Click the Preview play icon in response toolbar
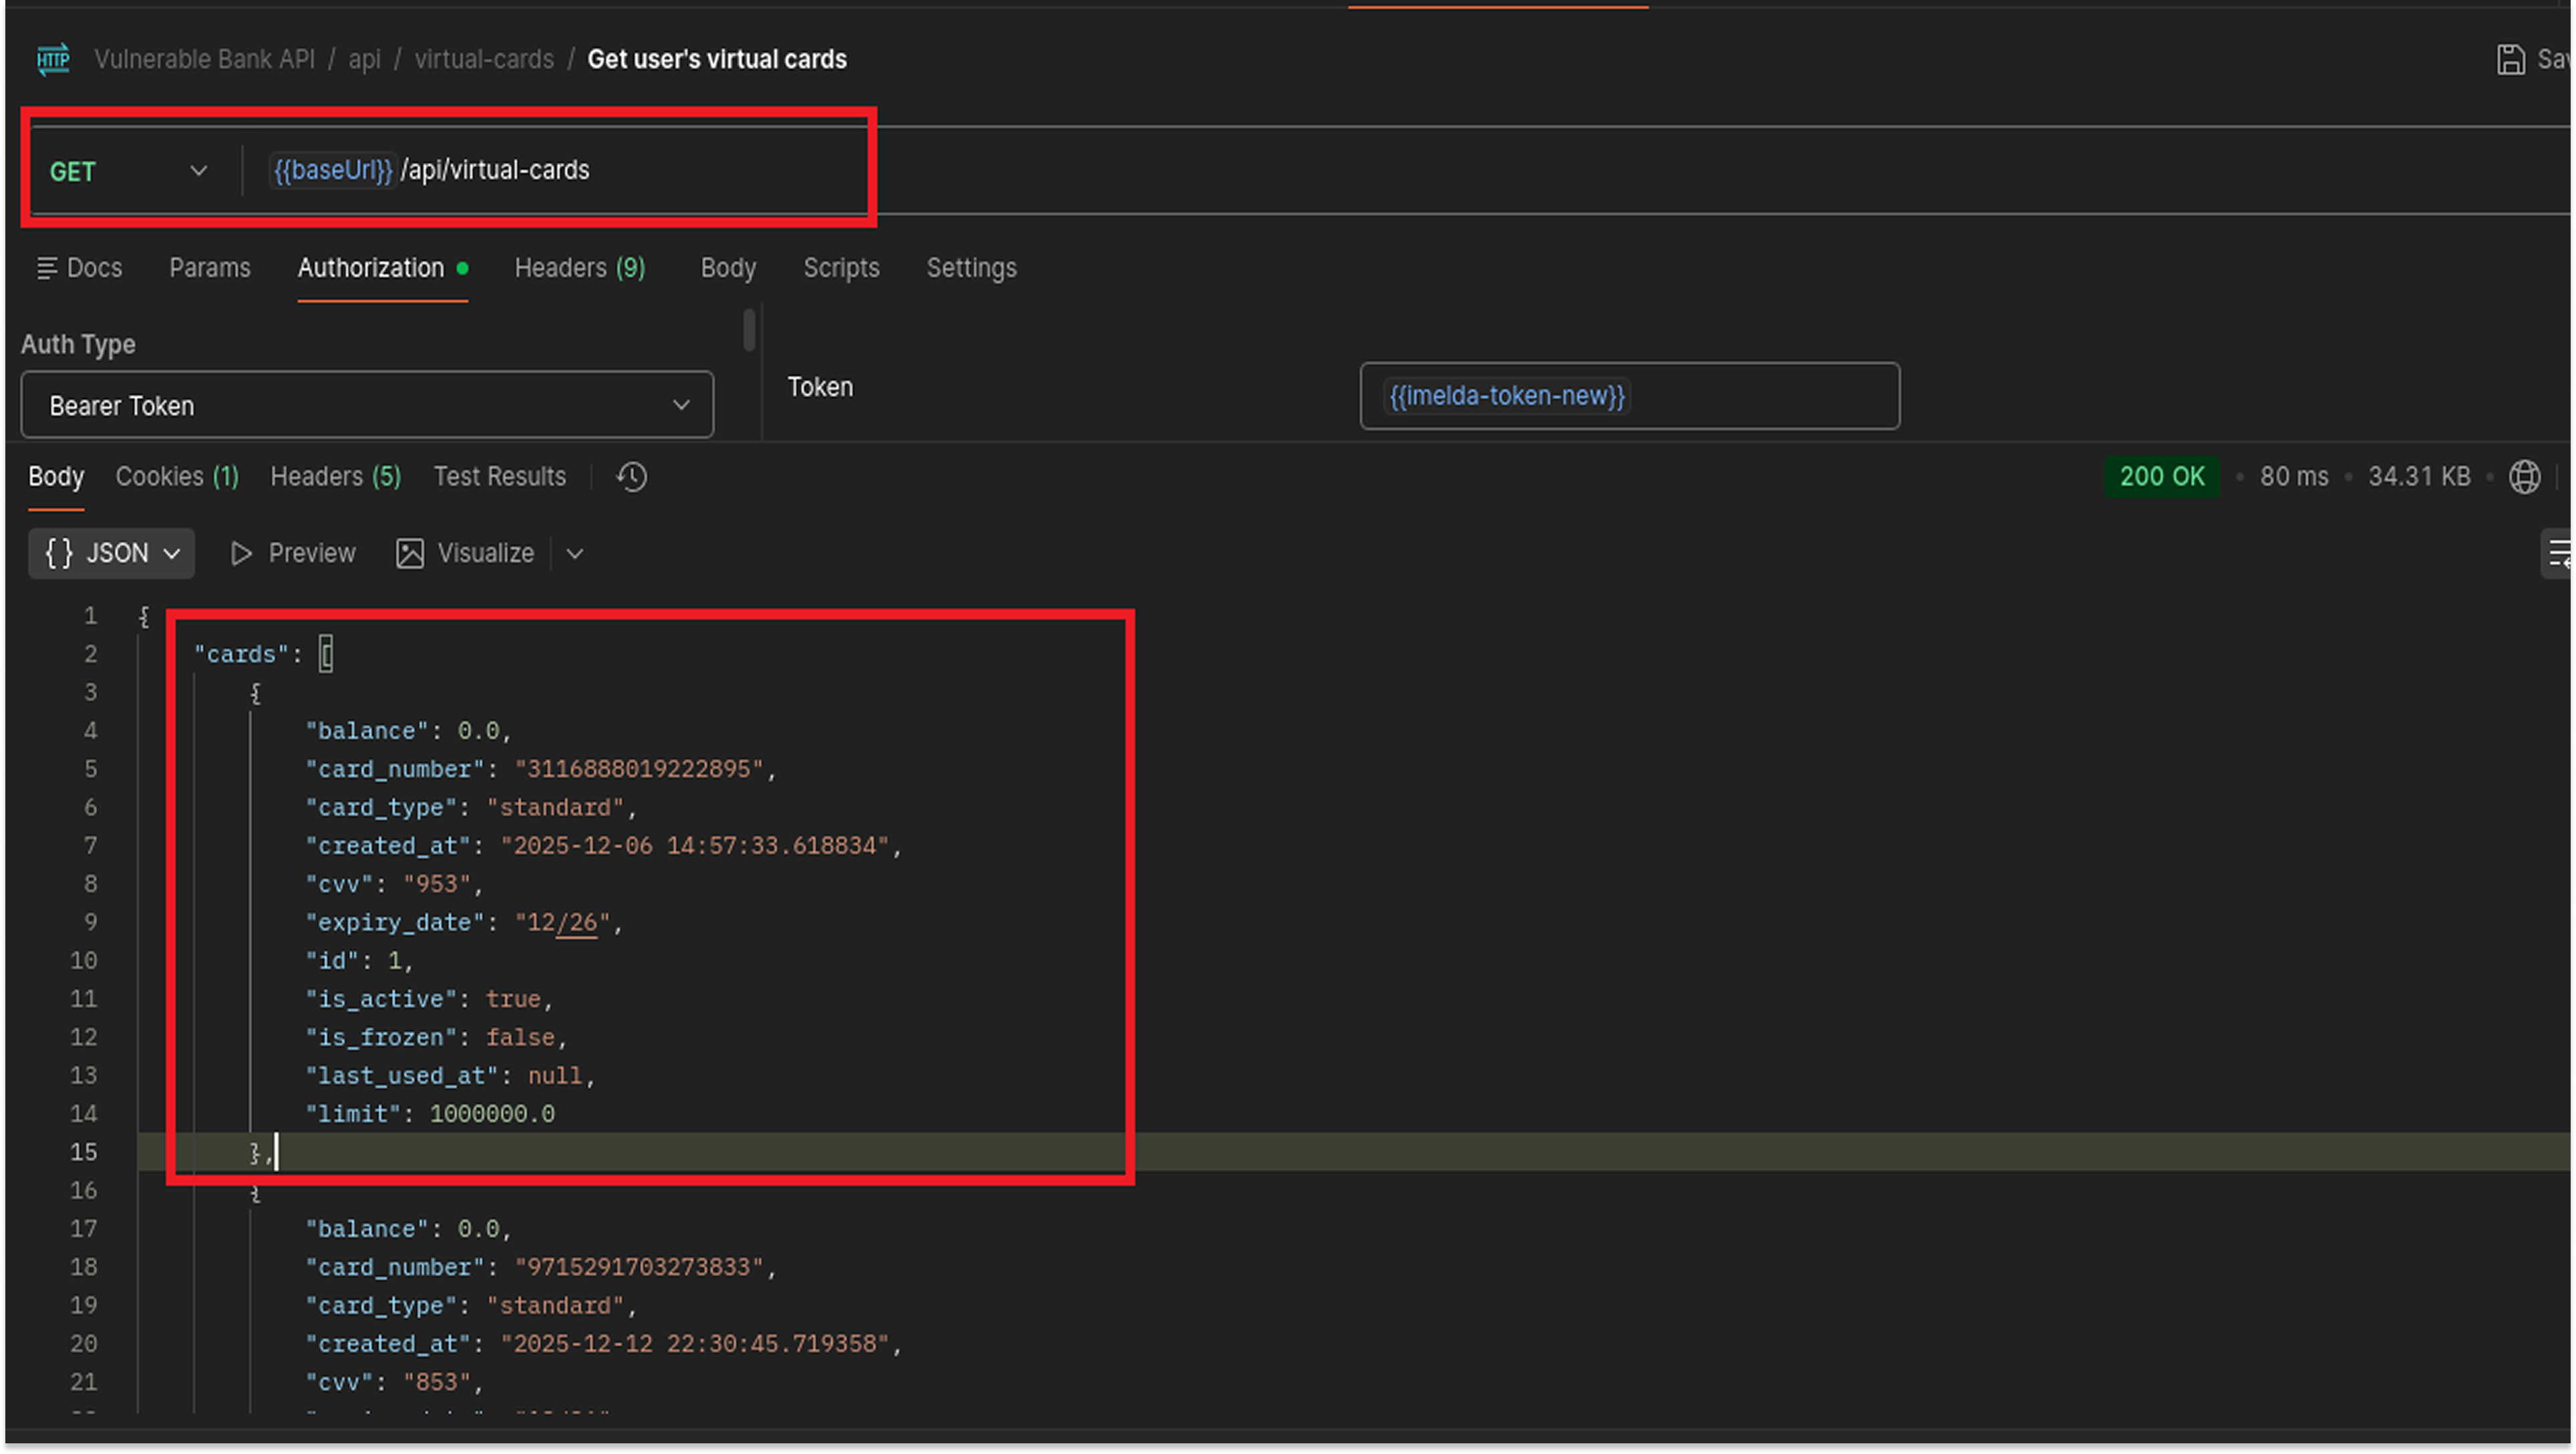The width and height of the screenshot is (2576, 1454). [x=240, y=553]
